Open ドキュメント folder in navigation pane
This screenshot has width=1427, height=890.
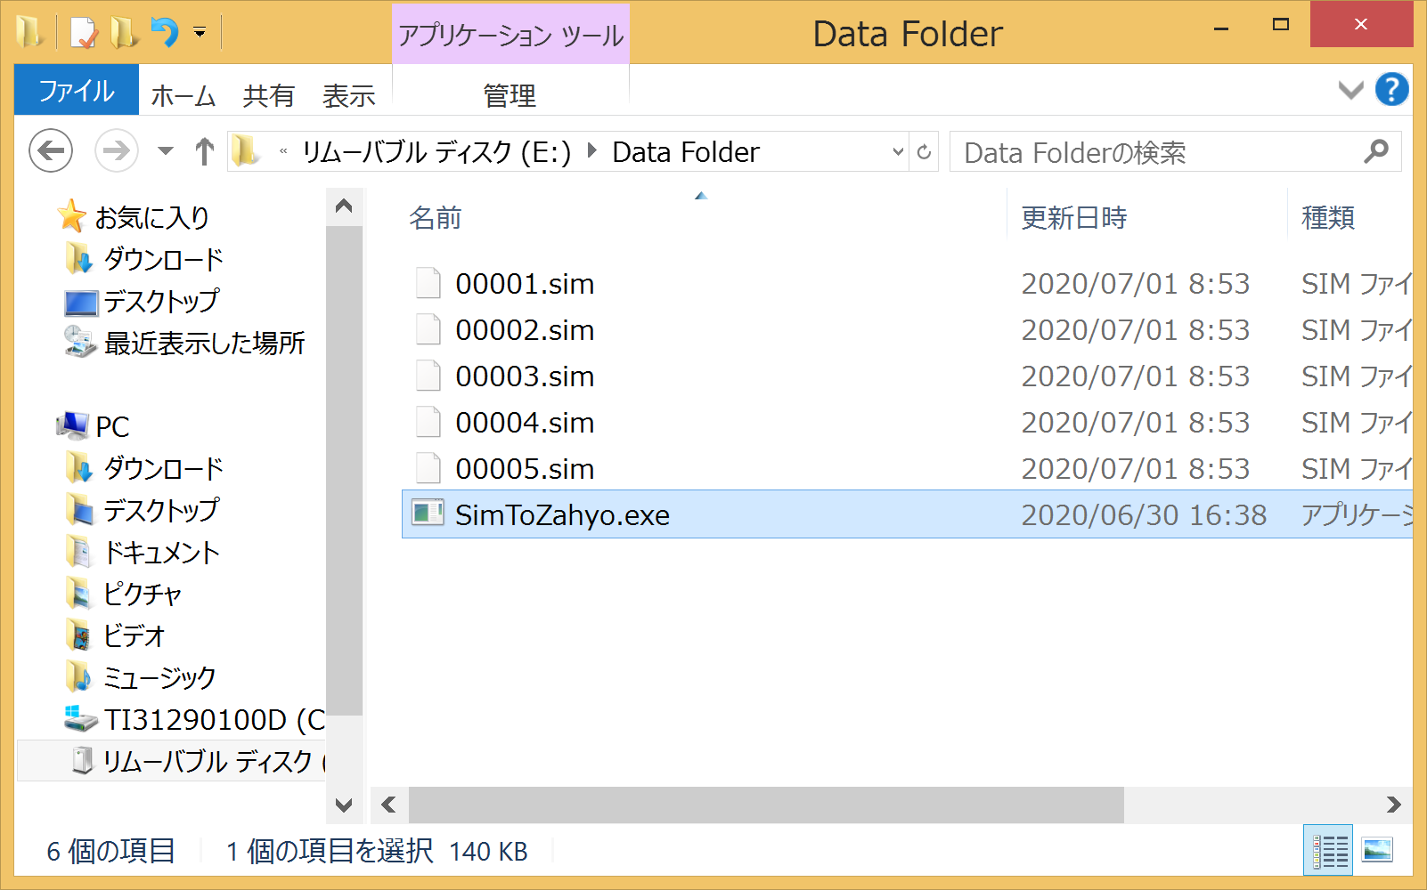tap(161, 552)
